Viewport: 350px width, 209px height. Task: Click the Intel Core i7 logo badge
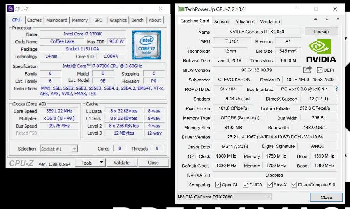coord(146,45)
